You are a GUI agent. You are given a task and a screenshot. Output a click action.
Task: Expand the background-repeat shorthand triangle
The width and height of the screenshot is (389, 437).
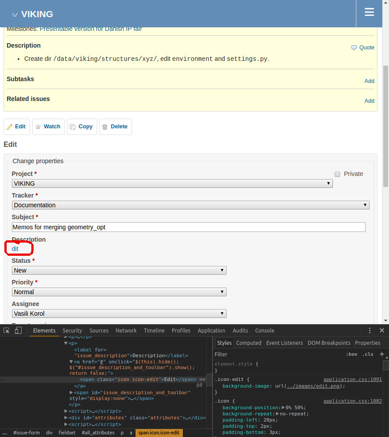pyautogui.click(x=277, y=414)
